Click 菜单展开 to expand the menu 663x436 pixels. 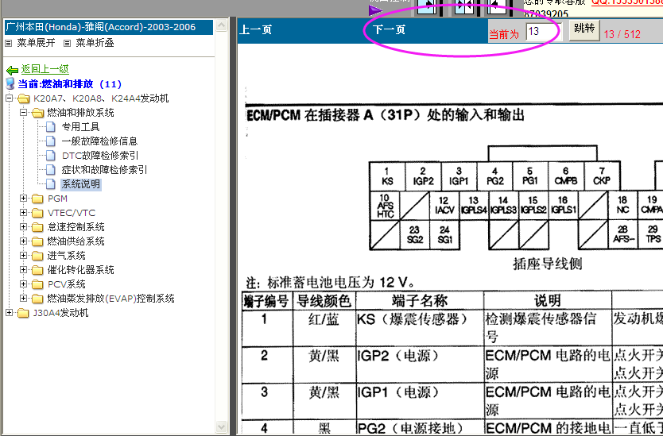click(x=36, y=43)
